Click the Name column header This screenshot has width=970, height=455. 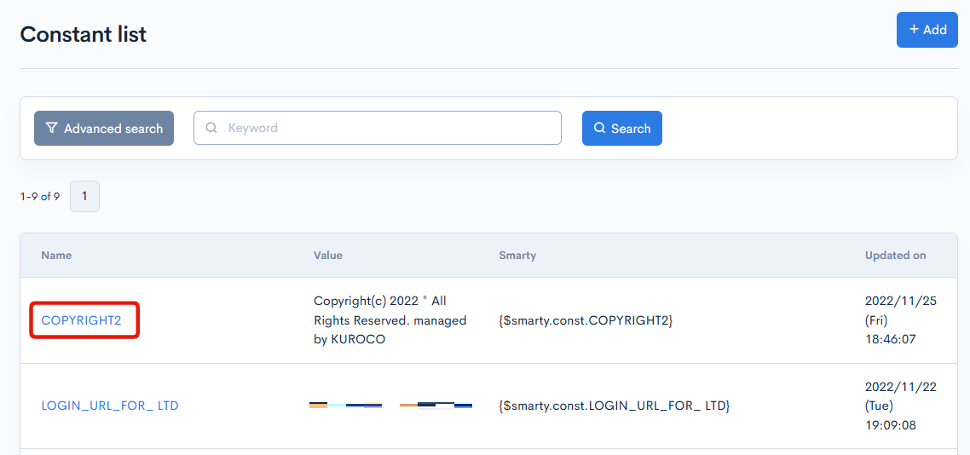56,256
